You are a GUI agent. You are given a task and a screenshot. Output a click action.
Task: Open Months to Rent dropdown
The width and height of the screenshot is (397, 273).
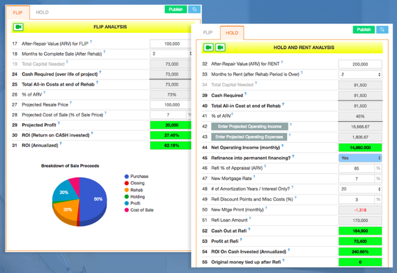pos(360,75)
